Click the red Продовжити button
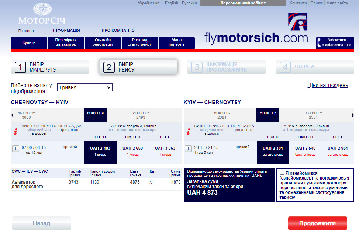This screenshot has height=236, width=359. coord(318,223)
